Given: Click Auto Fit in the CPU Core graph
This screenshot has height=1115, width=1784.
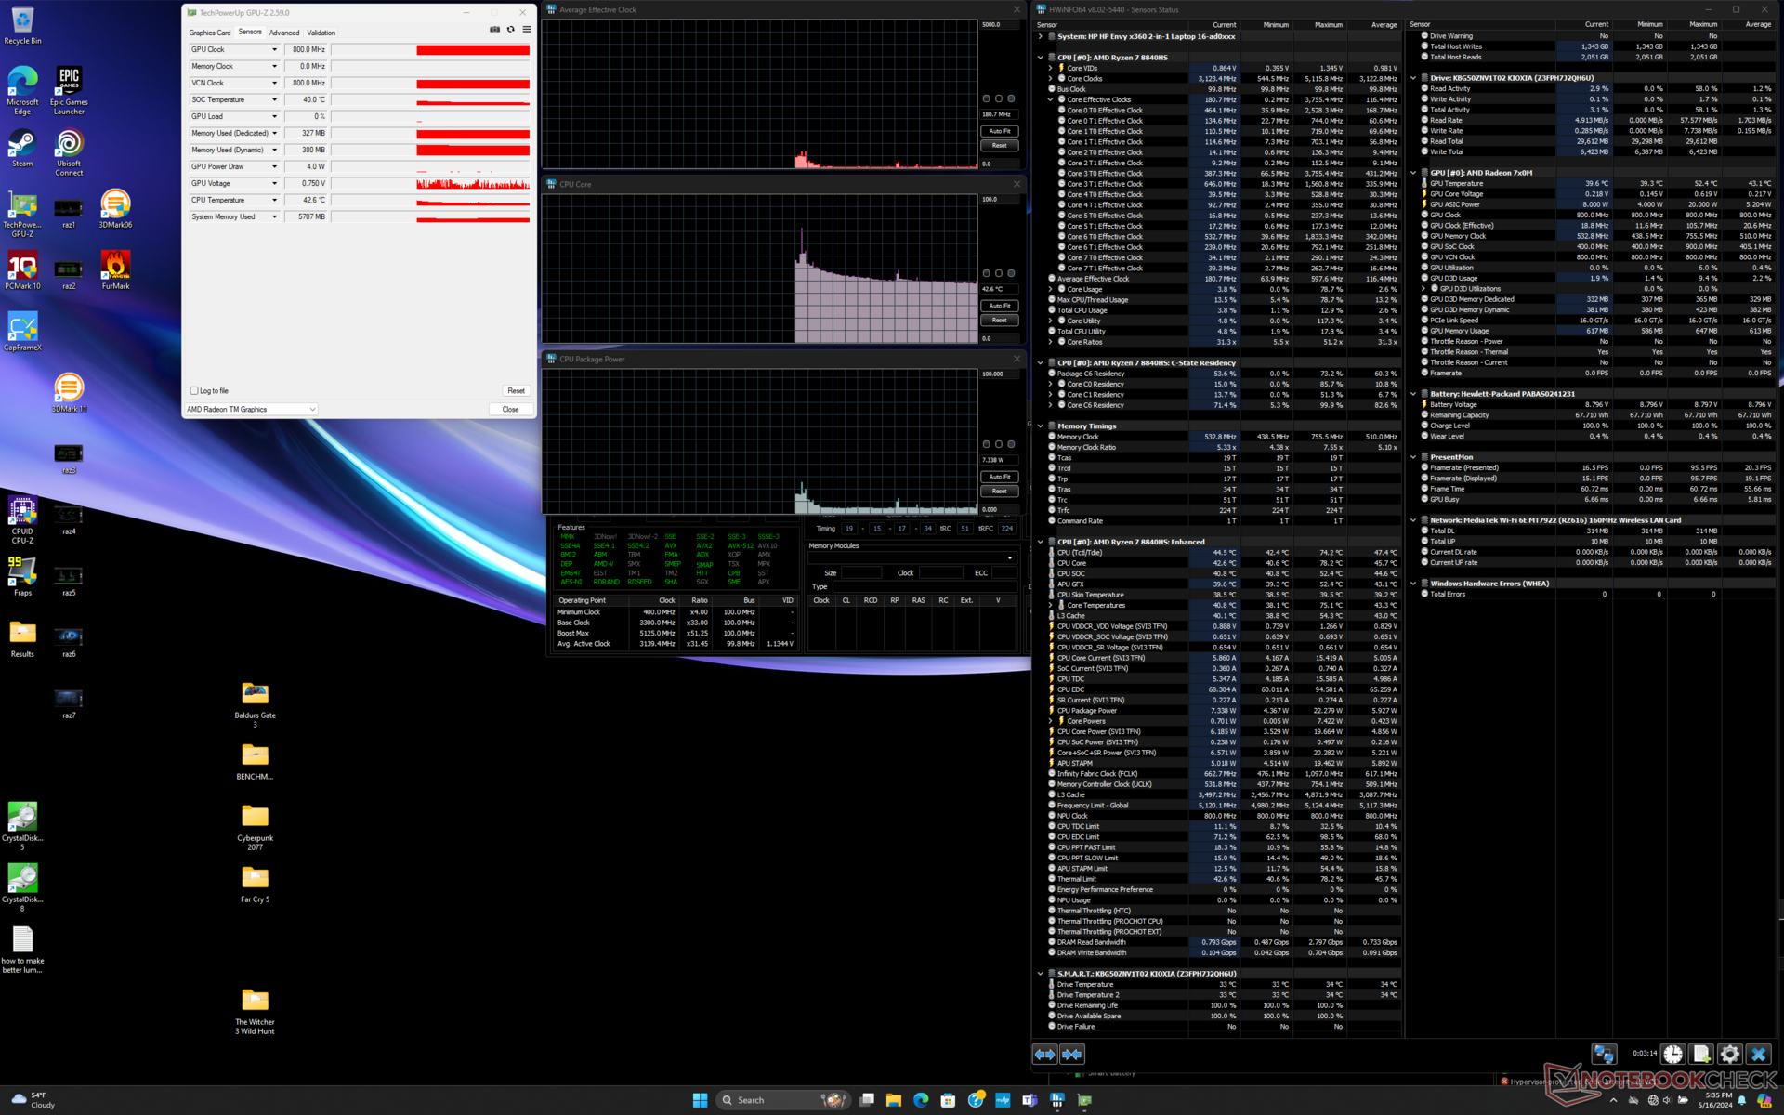Looking at the screenshot, I should pyautogui.click(x=999, y=306).
